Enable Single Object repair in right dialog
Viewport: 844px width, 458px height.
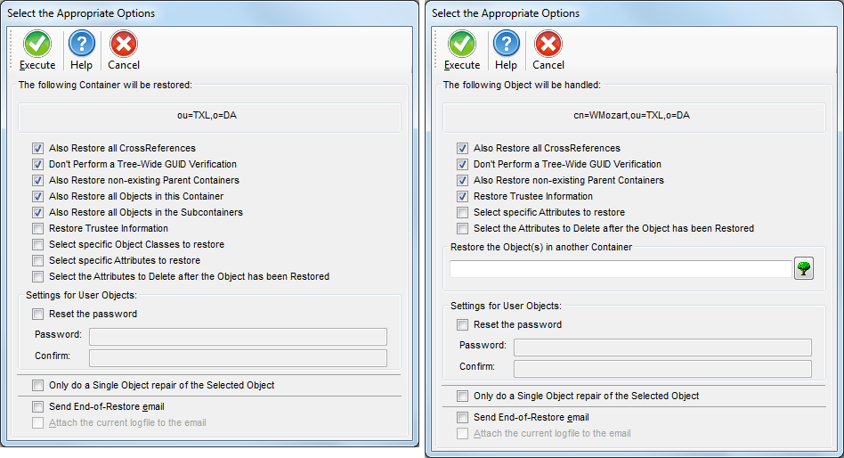pyautogui.click(x=462, y=396)
